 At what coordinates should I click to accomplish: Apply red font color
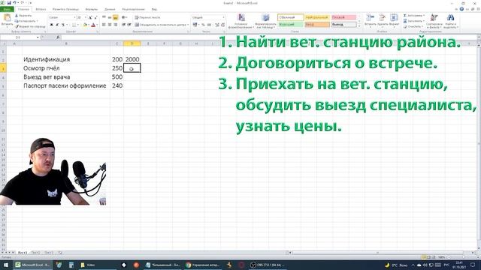[x=93, y=25]
